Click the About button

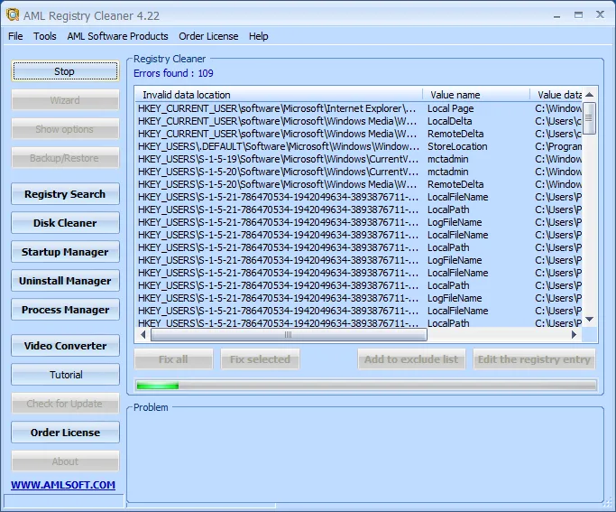pyautogui.click(x=65, y=461)
